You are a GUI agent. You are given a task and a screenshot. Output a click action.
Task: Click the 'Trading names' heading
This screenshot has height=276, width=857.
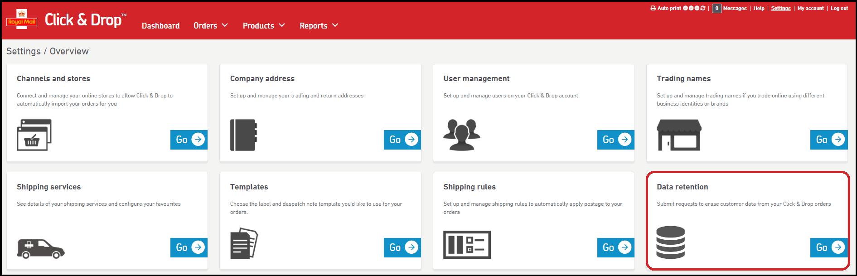click(683, 78)
